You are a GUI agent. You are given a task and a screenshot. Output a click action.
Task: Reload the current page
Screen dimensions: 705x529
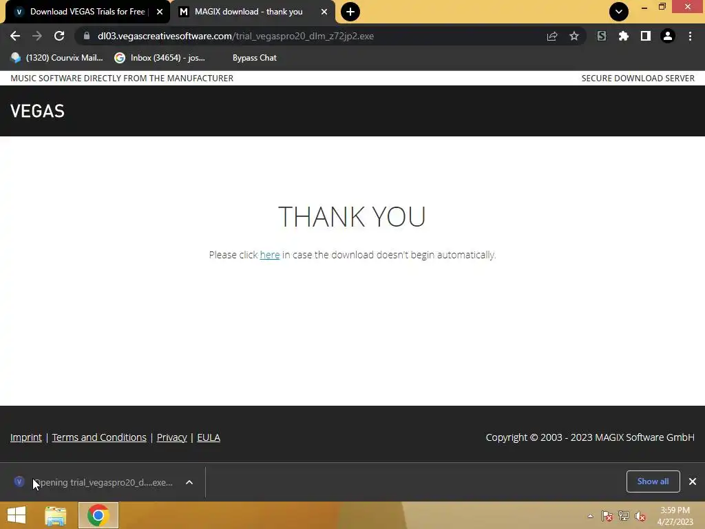[59, 36]
